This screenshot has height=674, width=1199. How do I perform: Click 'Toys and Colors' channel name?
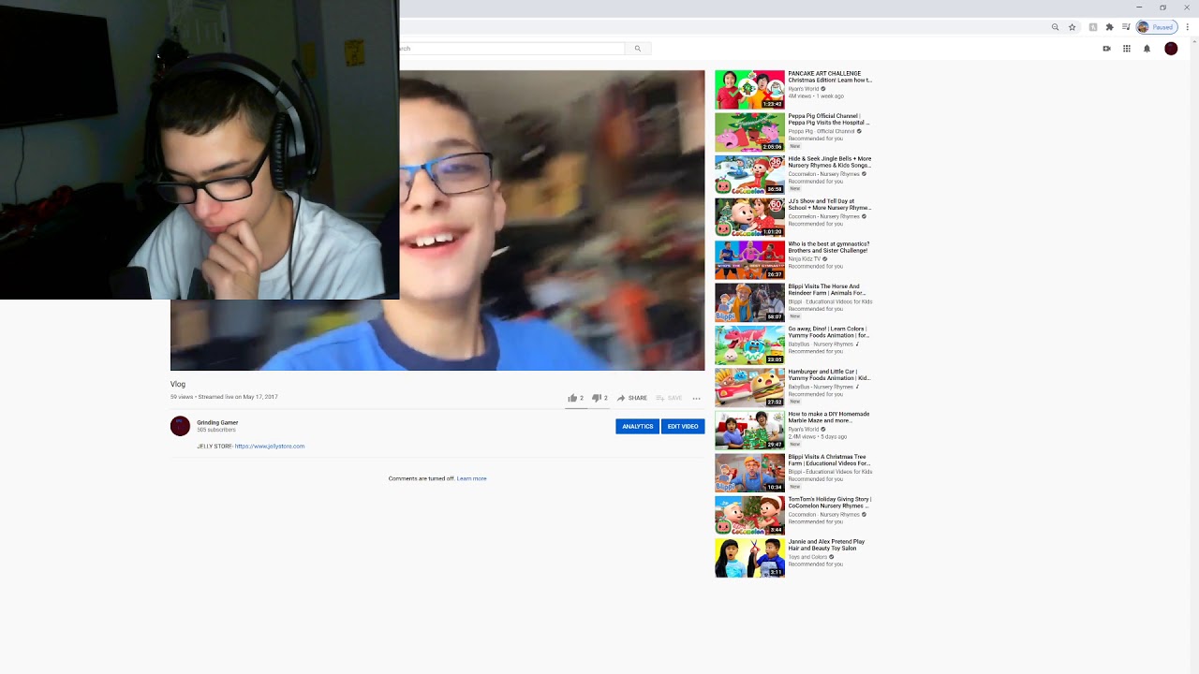coord(807,557)
